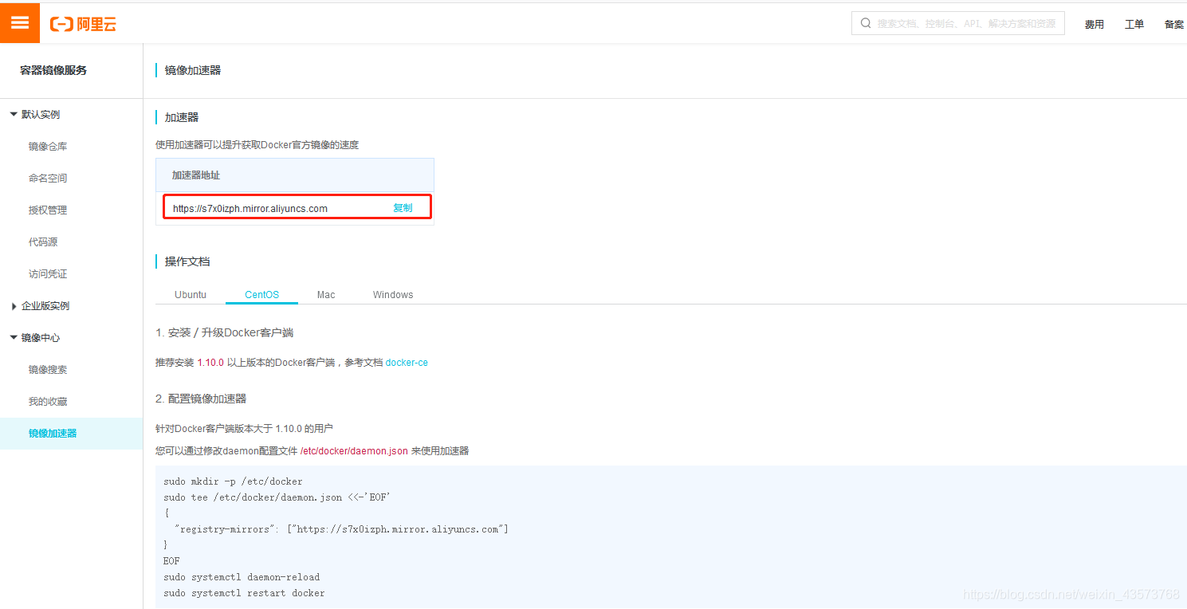Screen dimensions: 1187x609
Task: Click the 'sudo tee /etc/docker/daemon.json' line
Action: pos(277,497)
